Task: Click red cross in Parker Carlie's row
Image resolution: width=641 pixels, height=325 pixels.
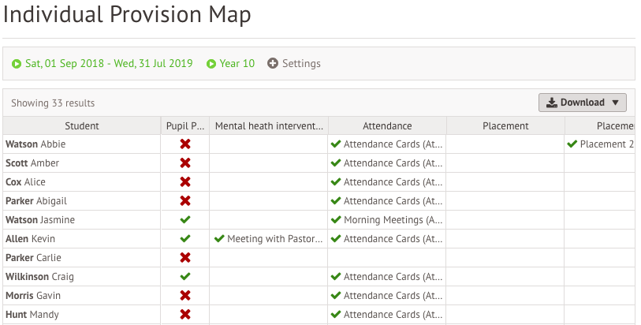Action: click(x=185, y=257)
